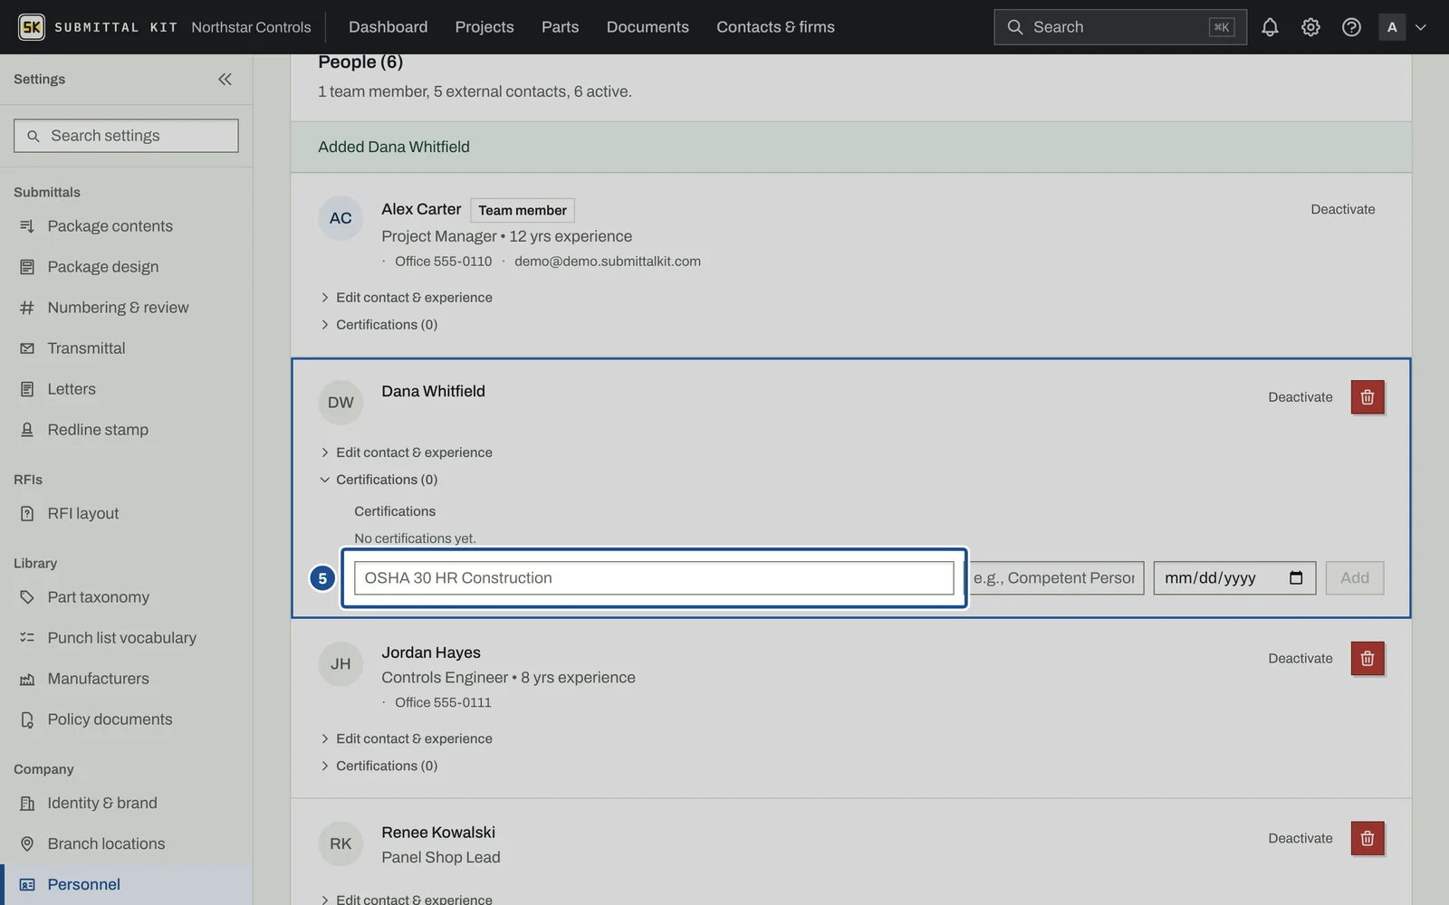
Task: Click Add certification button
Action: (1355, 577)
